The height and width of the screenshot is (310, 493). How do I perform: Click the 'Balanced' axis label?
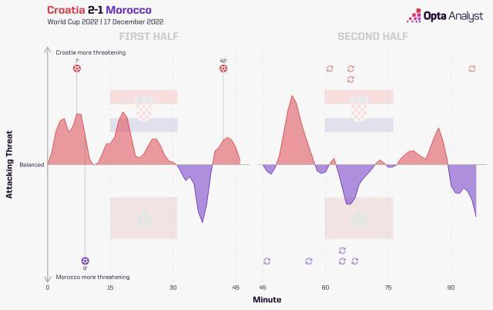point(32,165)
